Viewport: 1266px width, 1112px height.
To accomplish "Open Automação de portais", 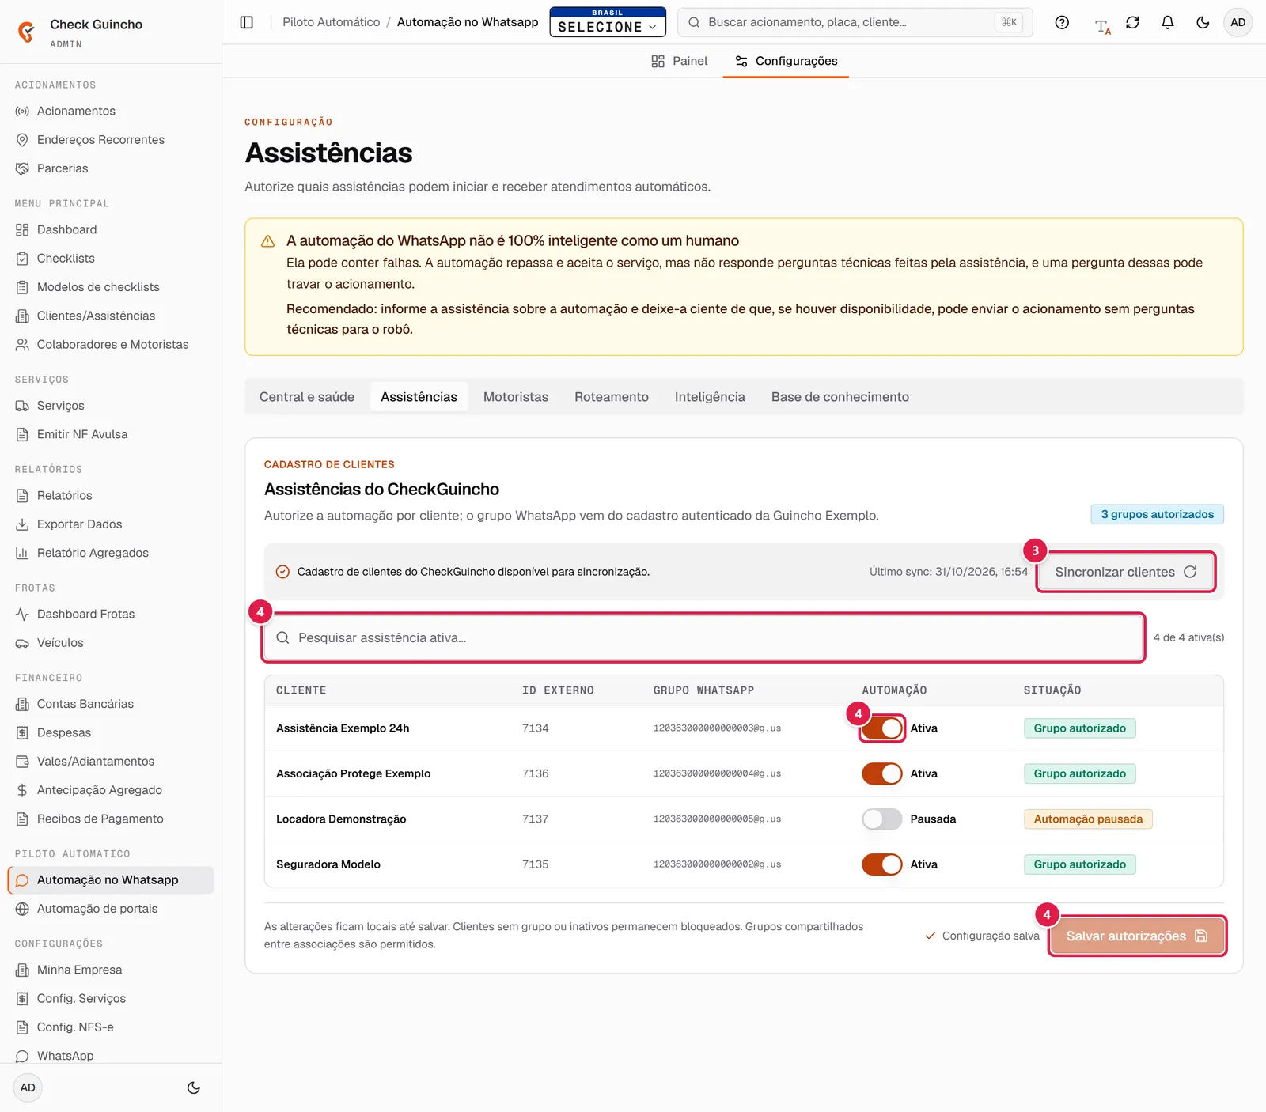I will point(111,909).
